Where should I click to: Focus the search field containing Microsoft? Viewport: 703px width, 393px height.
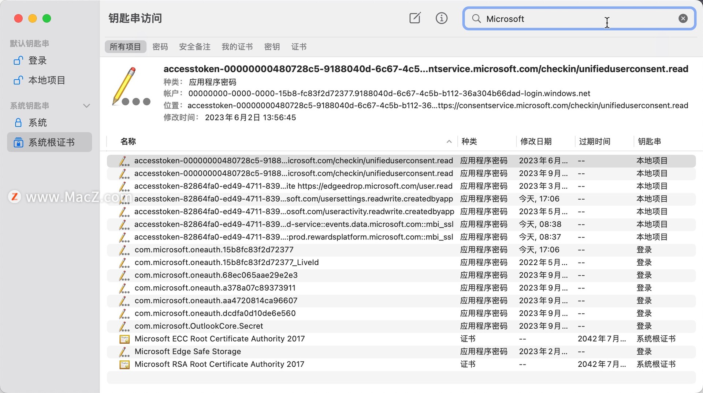(579, 19)
